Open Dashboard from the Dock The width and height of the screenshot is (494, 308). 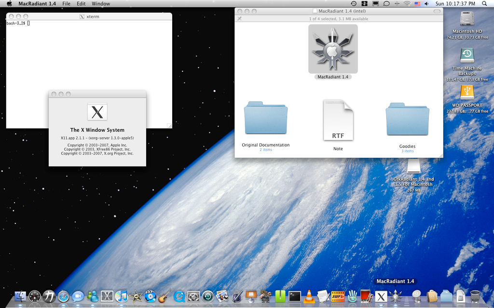(35, 296)
